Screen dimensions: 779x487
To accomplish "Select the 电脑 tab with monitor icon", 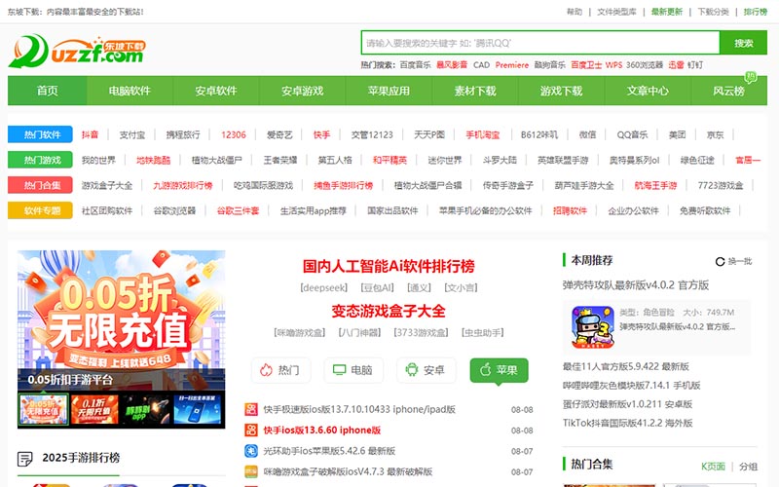I will click(353, 370).
